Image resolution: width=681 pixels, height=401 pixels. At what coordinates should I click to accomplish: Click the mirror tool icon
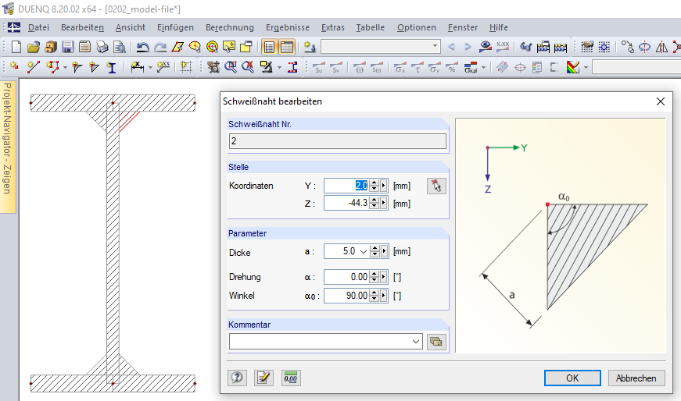pyautogui.click(x=661, y=47)
